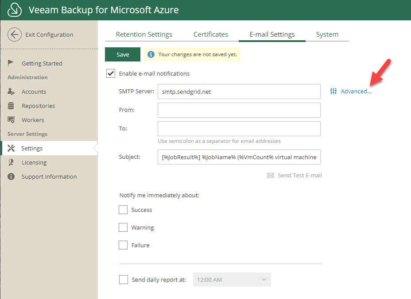Click the Exit Configuration back arrow icon
This screenshot has height=299, width=411.
(15, 34)
